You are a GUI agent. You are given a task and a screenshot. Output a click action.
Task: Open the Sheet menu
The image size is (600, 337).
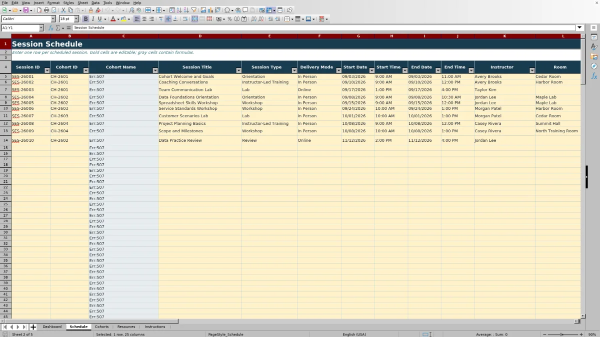point(82,3)
